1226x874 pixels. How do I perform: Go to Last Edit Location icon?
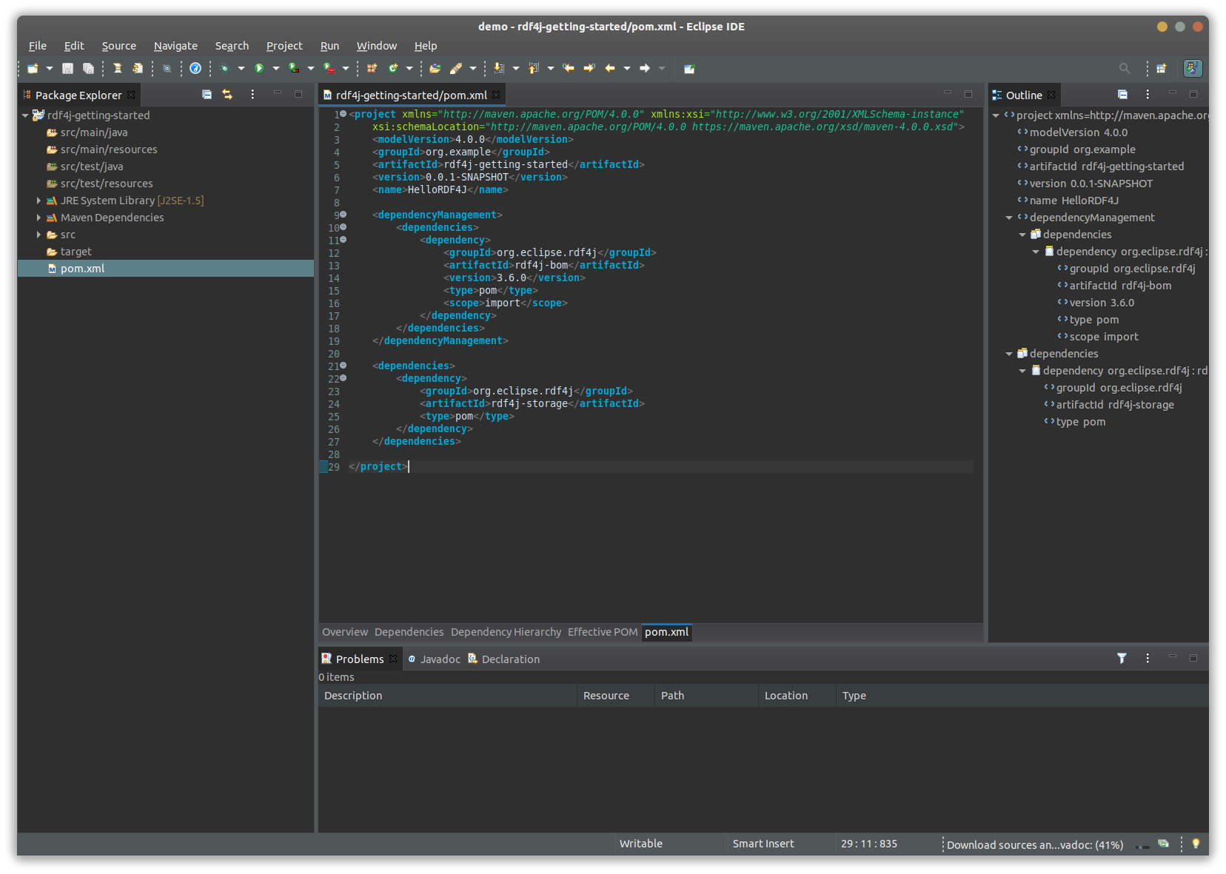[569, 68]
